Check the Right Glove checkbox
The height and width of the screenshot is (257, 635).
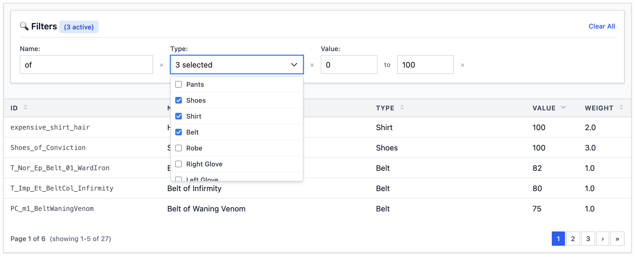pos(179,164)
